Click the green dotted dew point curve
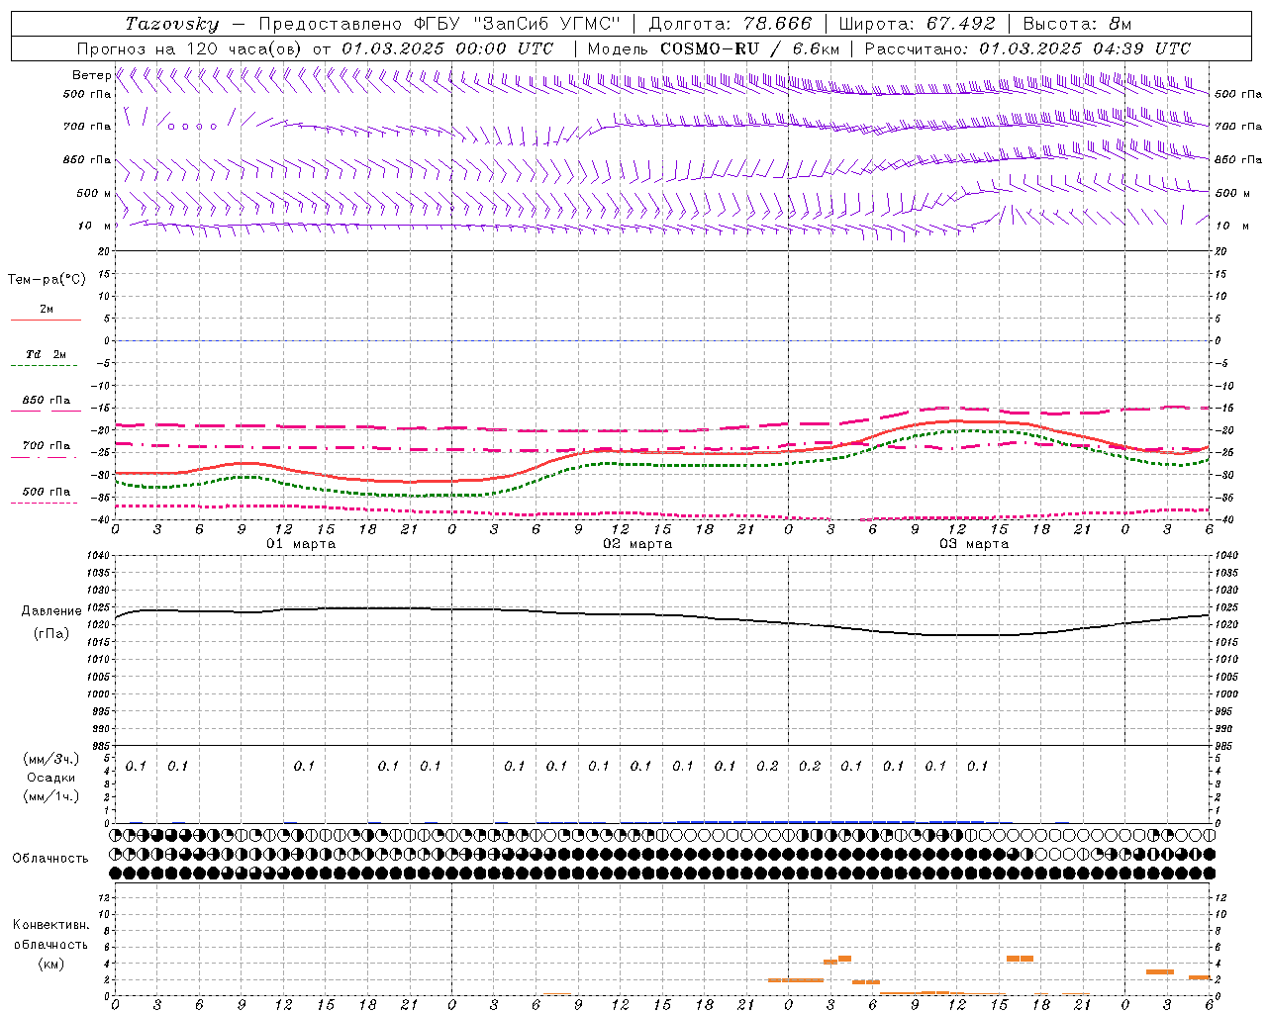The width and height of the screenshot is (1267, 1013). pos(661,465)
